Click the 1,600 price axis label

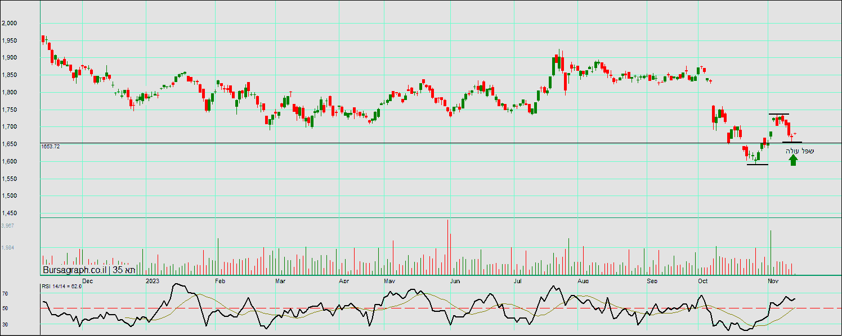pos(10,161)
